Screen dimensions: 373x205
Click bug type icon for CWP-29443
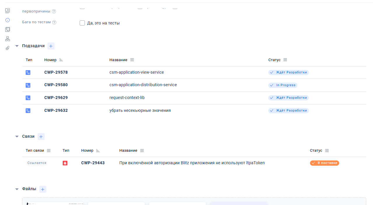click(x=65, y=163)
